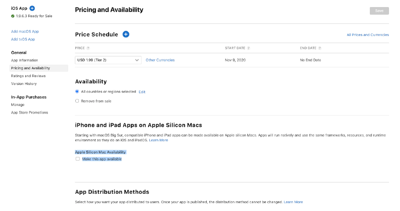The width and height of the screenshot is (400, 211).
Task: Click the Save button
Action: pyautogui.click(x=379, y=11)
